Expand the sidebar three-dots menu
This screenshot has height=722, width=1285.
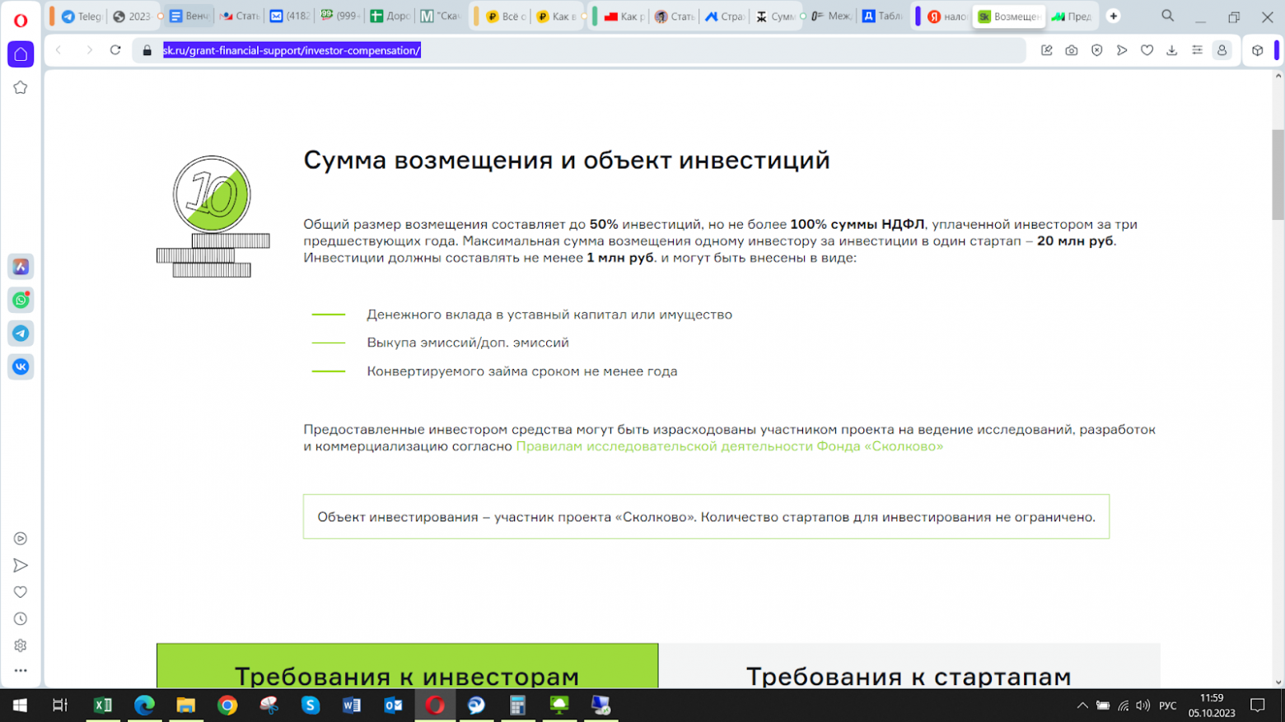pyautogui.click(x=21, y=671)
